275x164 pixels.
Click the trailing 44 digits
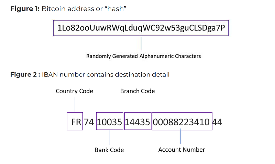[x=217, y=122]
